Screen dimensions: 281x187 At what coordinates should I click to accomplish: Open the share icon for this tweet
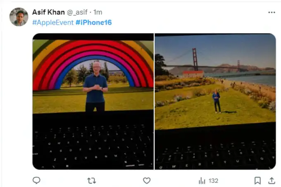pos(271,180)
